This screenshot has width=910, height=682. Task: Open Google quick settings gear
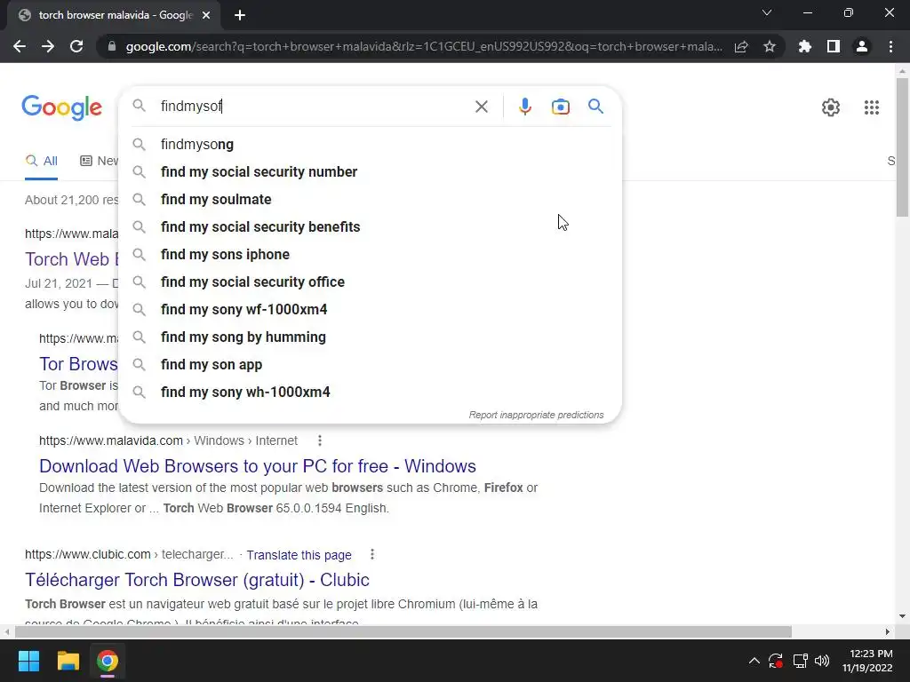831,107
